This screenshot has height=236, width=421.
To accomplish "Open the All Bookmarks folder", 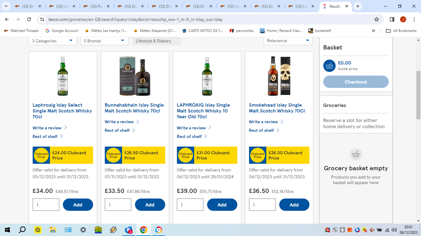I will [401, 31].
